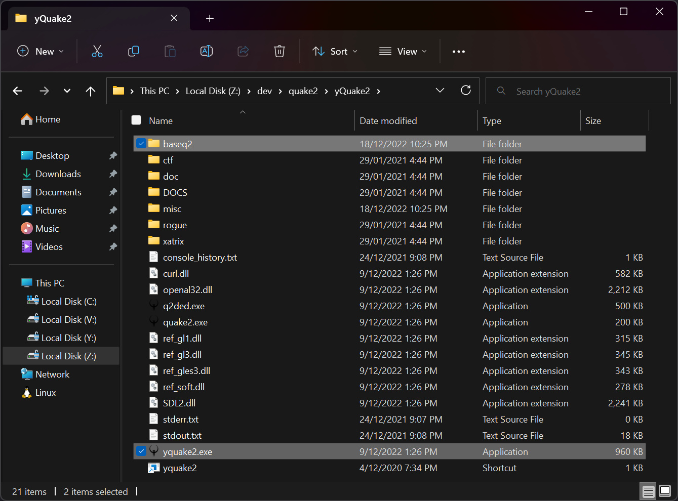Open the Sort dropdown menu
The width and height of the screenshot is (678, 501).
coord(335,51)
